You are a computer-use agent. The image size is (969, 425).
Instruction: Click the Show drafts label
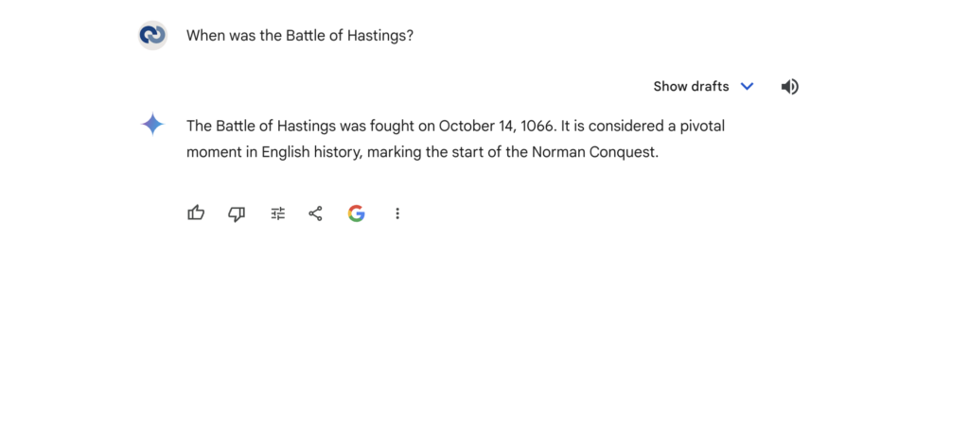tap(691, 86)
